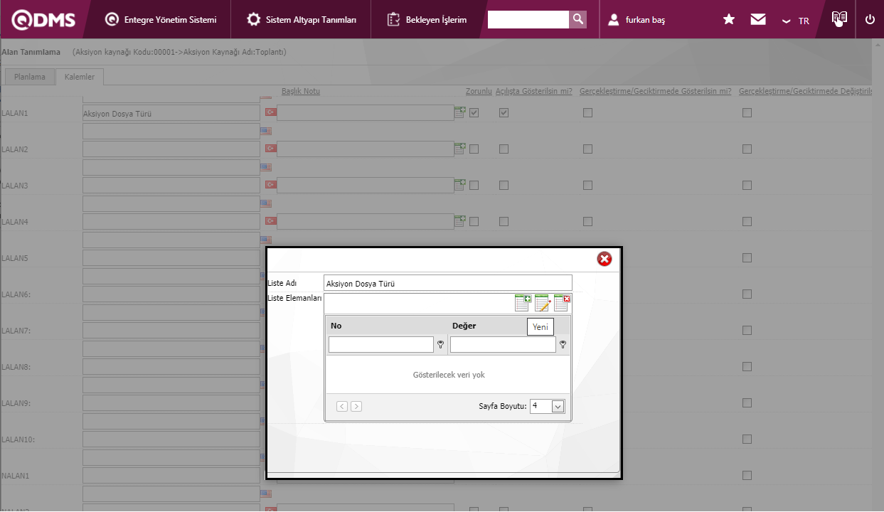
Task: Check Zorunlu for LALAN3
Action: pos(474,185)
